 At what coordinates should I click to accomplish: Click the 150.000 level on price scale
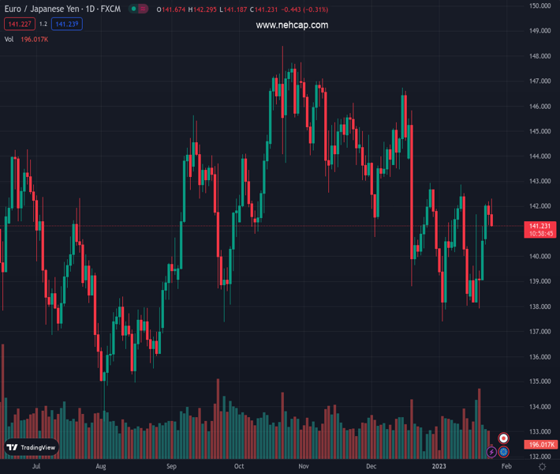(539, 6)
